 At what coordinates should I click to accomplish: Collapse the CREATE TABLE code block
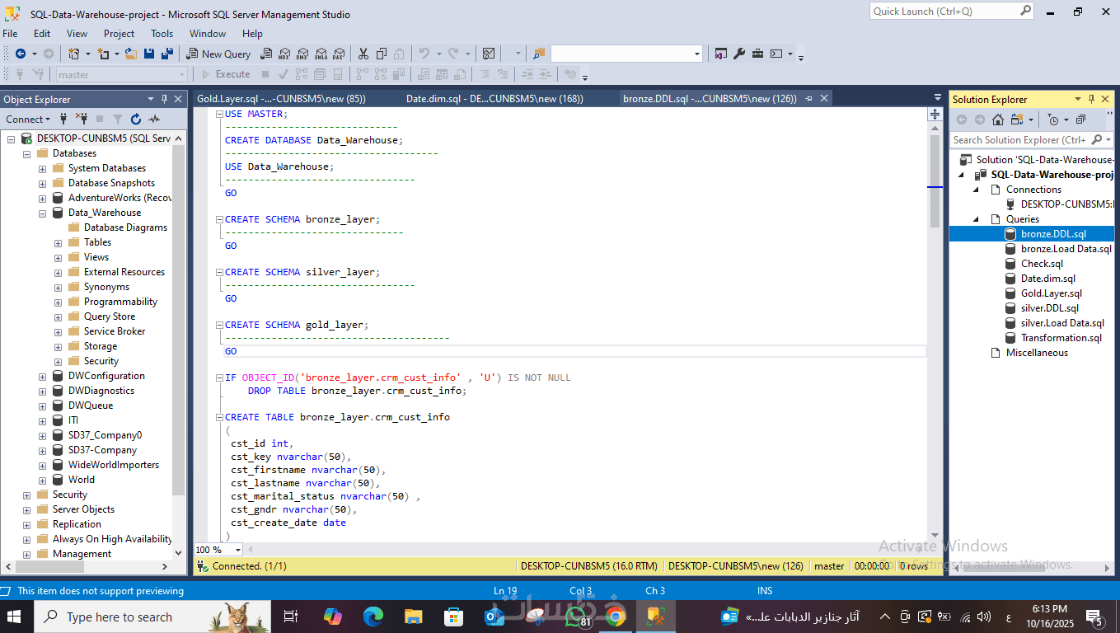(x=219, y=417)
